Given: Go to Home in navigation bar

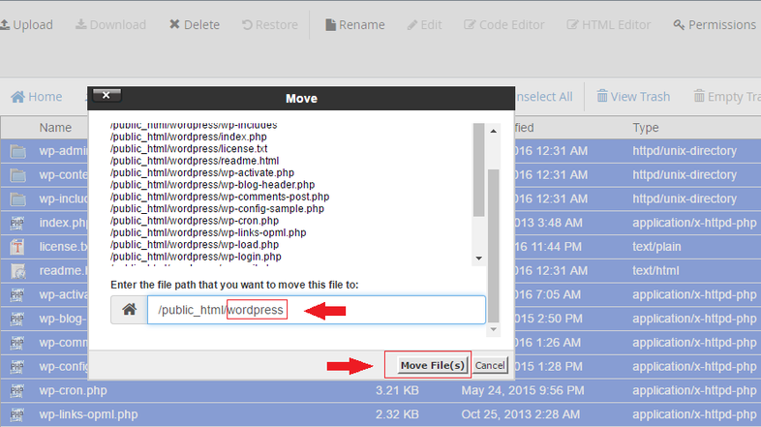Looking at the screenshot, I should pyautogui.click(x=37, y=97).
